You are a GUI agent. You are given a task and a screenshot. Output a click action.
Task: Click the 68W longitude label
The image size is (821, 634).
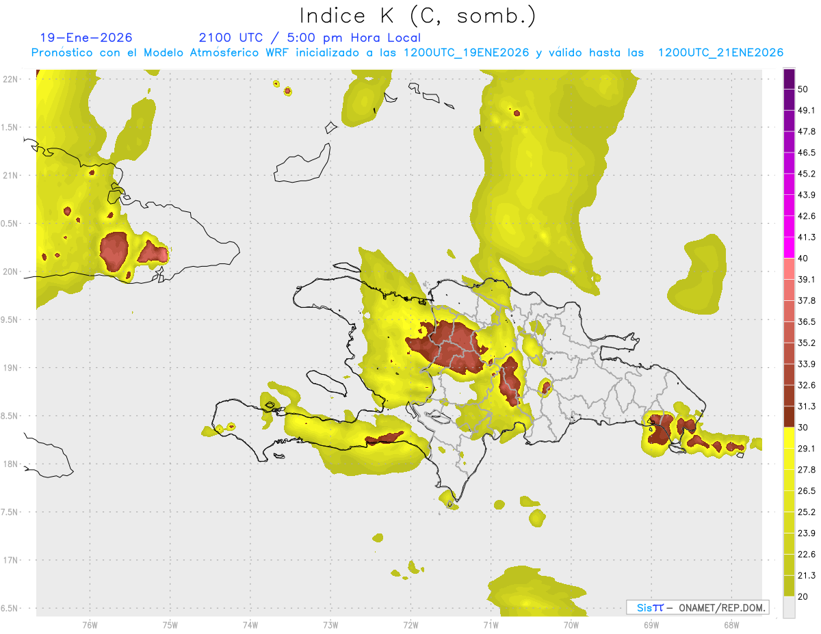tap(731, 624)
